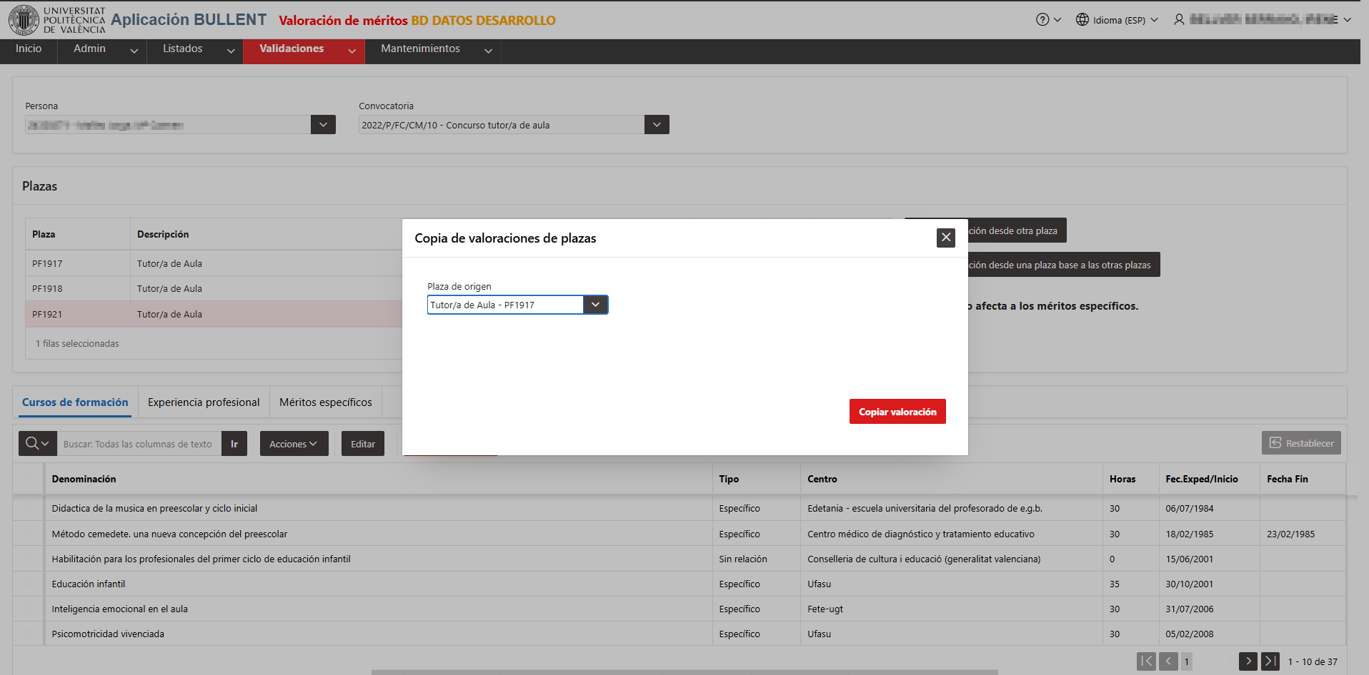Jump to last page arrow in pagination
Image resolution: width=1369 pixels, height=675 pixels.
(1270, 661)
